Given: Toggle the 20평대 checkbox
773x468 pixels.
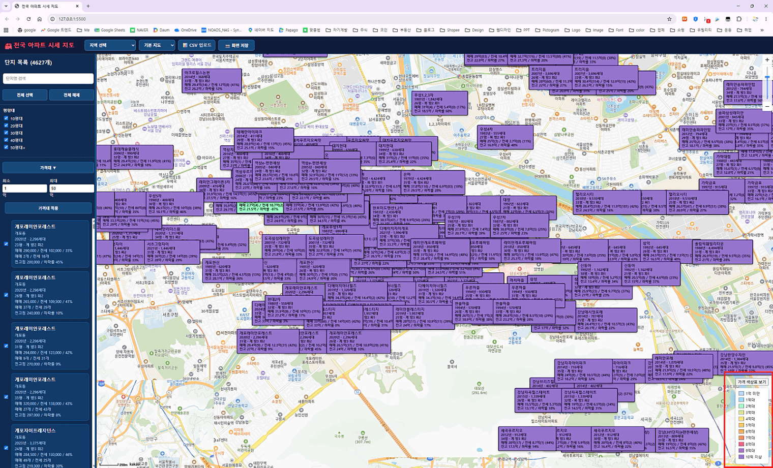Looking at the screenshot, I should pyautogui.click(x=6, y=126).
